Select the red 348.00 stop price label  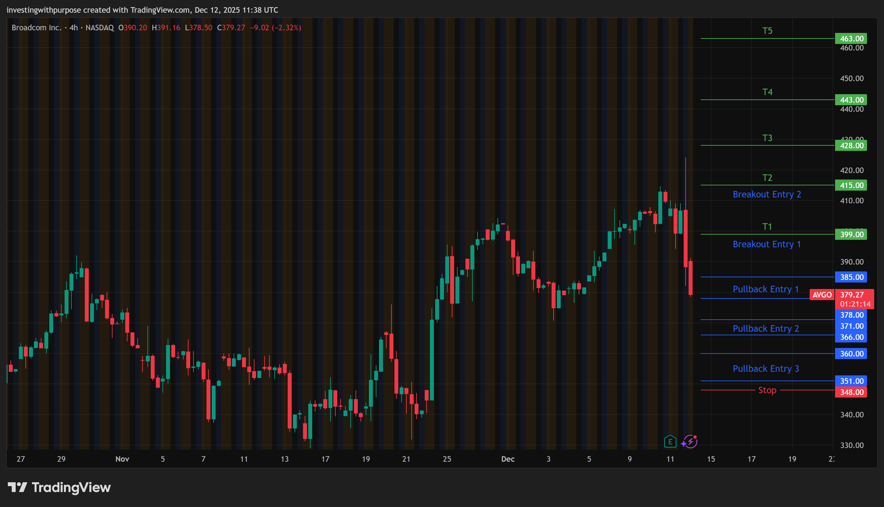851,392
